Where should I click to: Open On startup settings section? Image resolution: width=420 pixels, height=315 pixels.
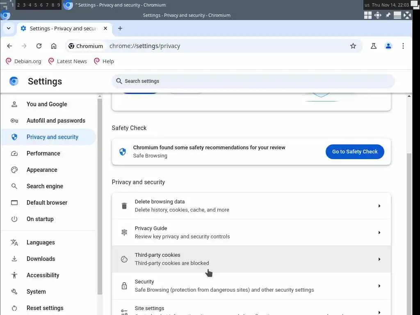[x=48, y=219]
